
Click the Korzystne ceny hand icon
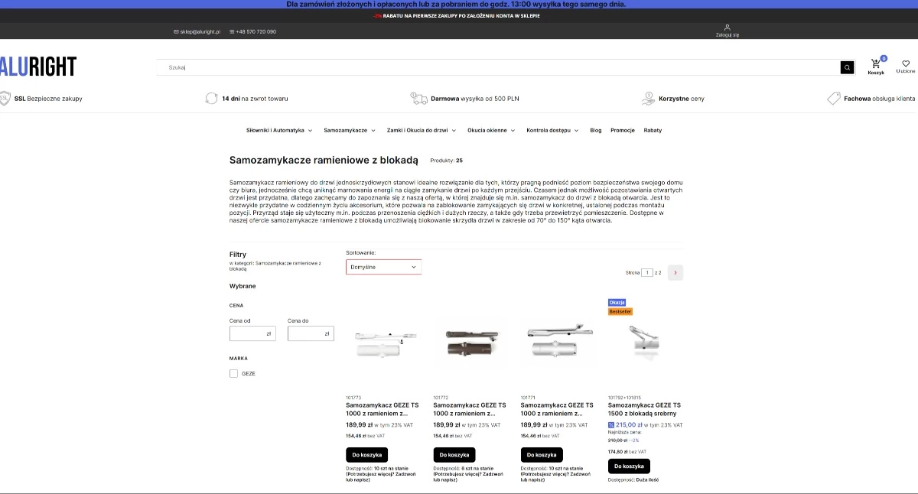[648, 98]
